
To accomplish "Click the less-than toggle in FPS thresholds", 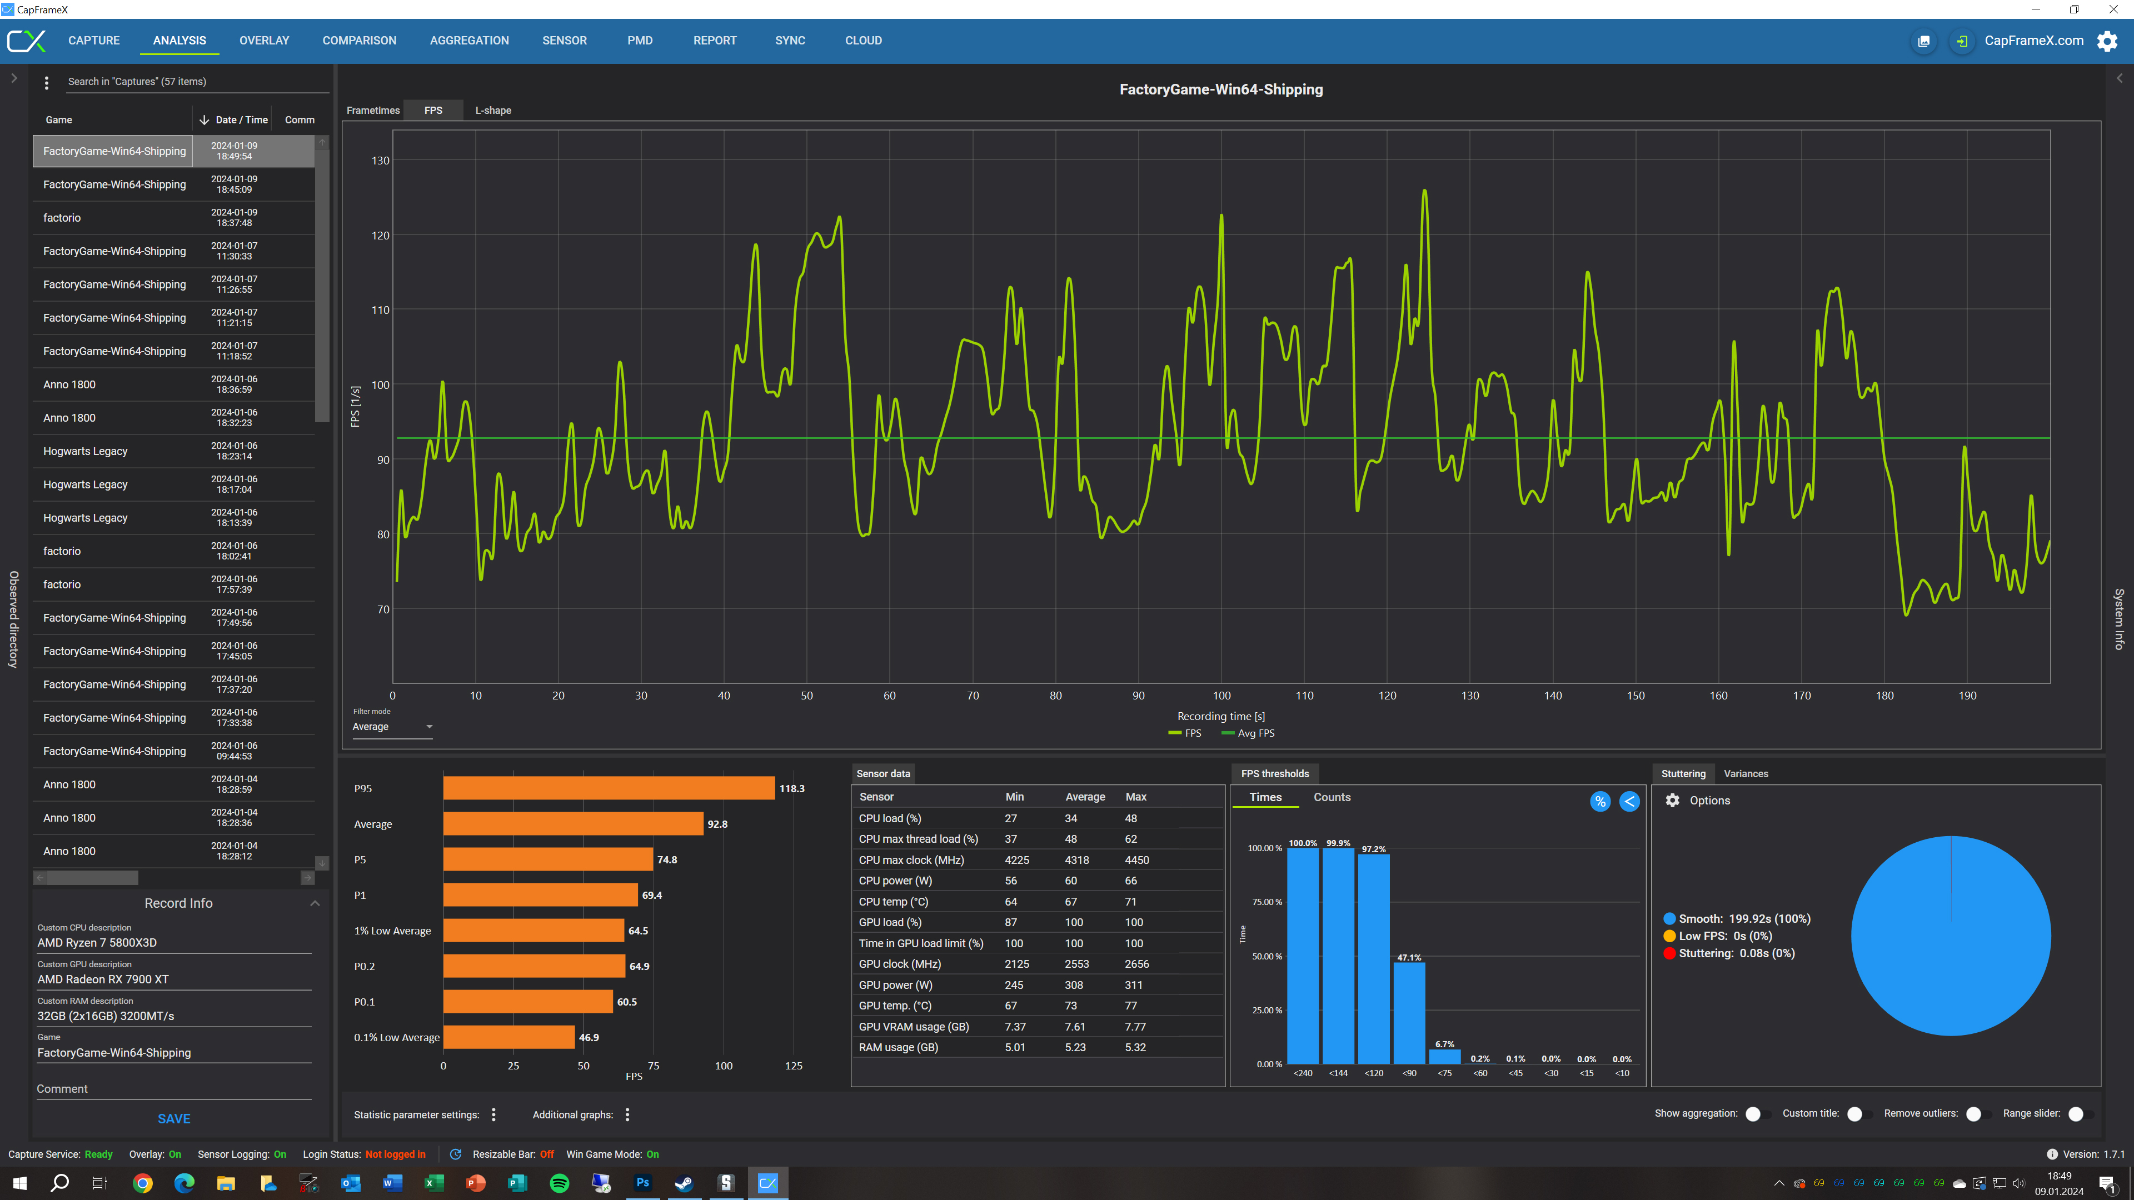I will [1629, 801].
